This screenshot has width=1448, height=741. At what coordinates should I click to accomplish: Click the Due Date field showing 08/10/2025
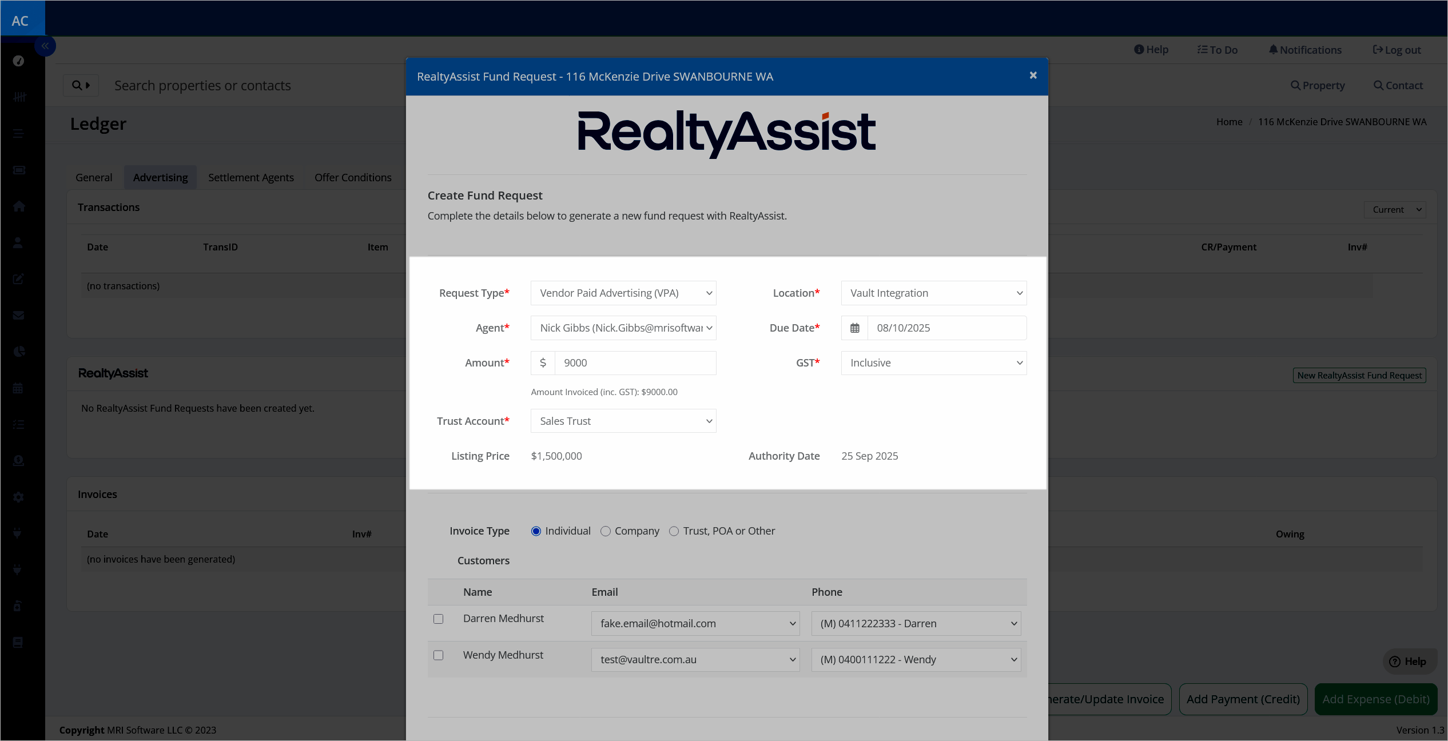coord(947,328)
